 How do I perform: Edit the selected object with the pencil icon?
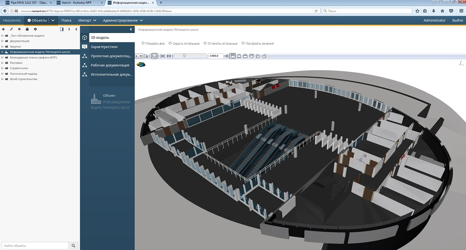coord(11,29)
